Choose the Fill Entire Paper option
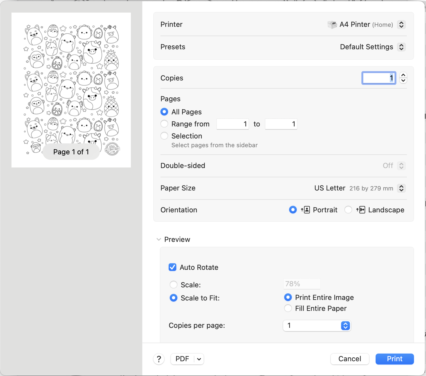Image resolution: width=426 pixels, height=376 pixels. point(288,308)
